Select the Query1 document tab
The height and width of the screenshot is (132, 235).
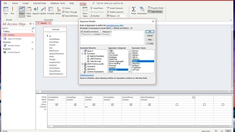click(x=44, y=23)
